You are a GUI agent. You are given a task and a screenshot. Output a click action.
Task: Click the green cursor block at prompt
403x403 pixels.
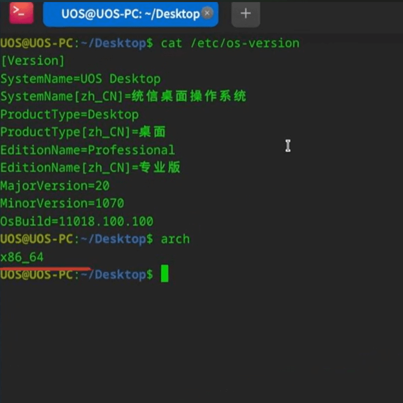tap(165, 274)
